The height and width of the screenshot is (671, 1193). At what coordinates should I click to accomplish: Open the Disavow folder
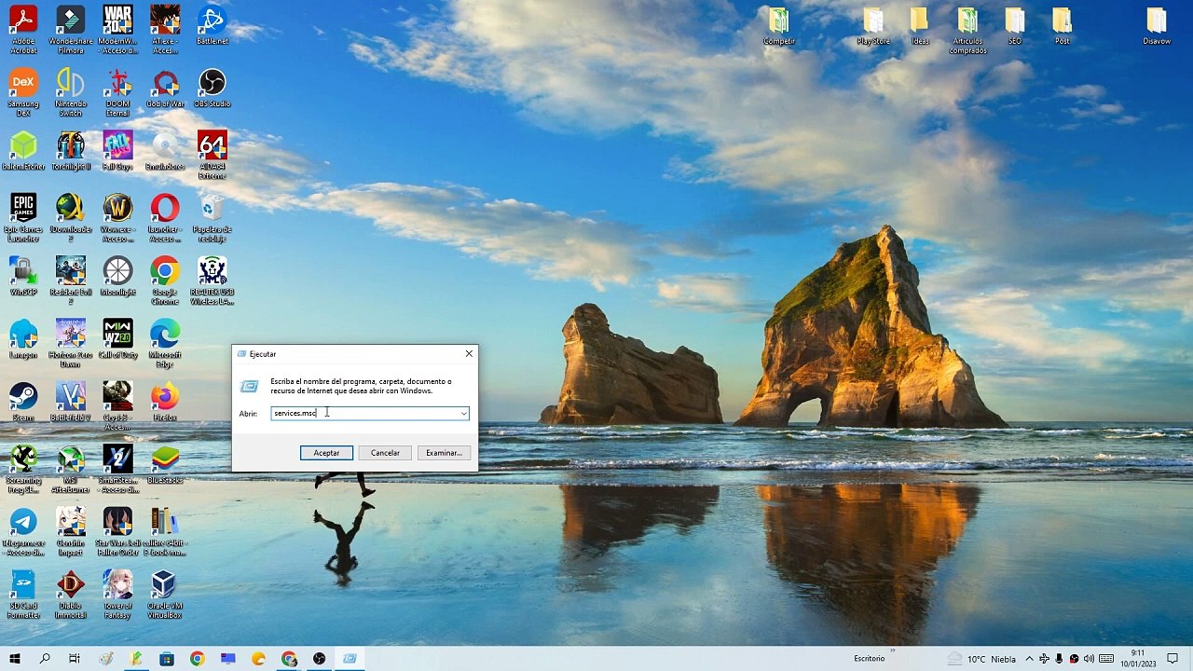[1157, 25]
